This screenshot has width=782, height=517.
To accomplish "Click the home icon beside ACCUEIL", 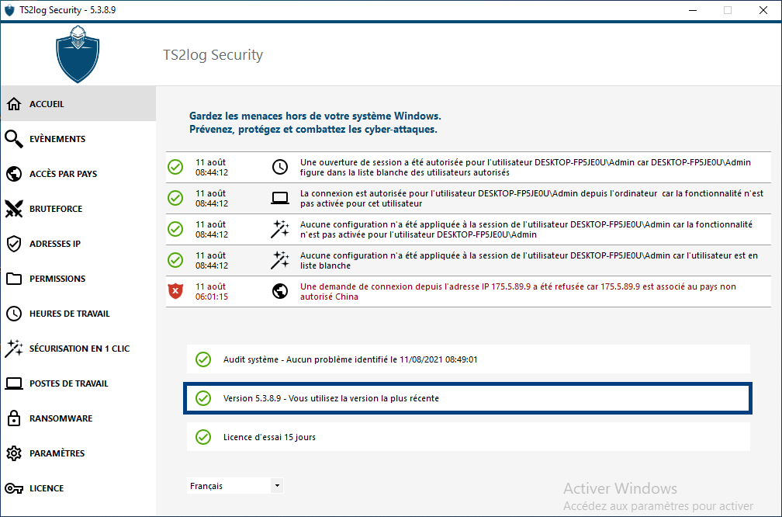I will coord(14,104).
